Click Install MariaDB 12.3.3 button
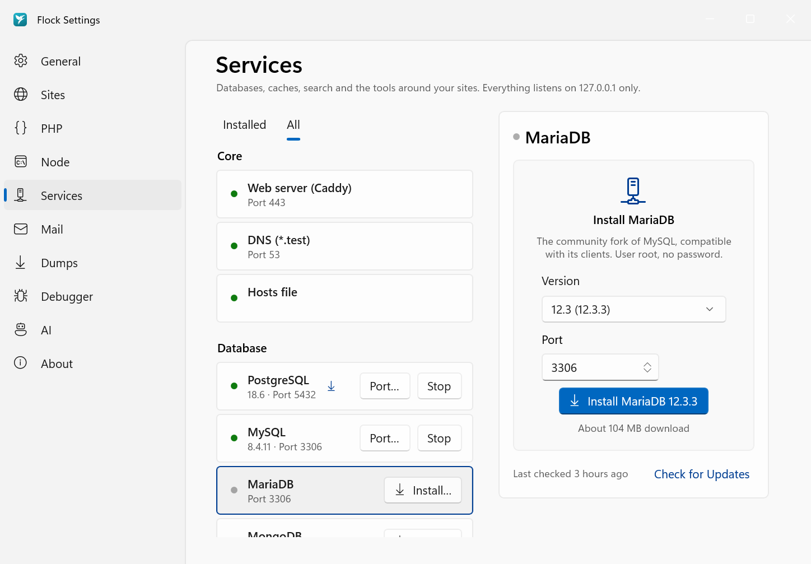 pyautogui.click(x=633, y=401)
